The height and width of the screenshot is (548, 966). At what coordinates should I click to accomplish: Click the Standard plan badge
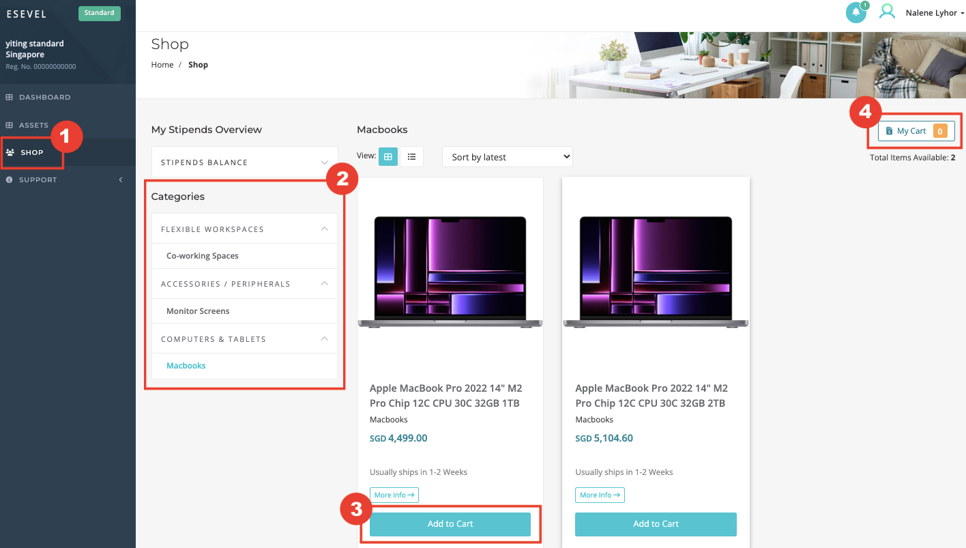(x=100, y=14)
